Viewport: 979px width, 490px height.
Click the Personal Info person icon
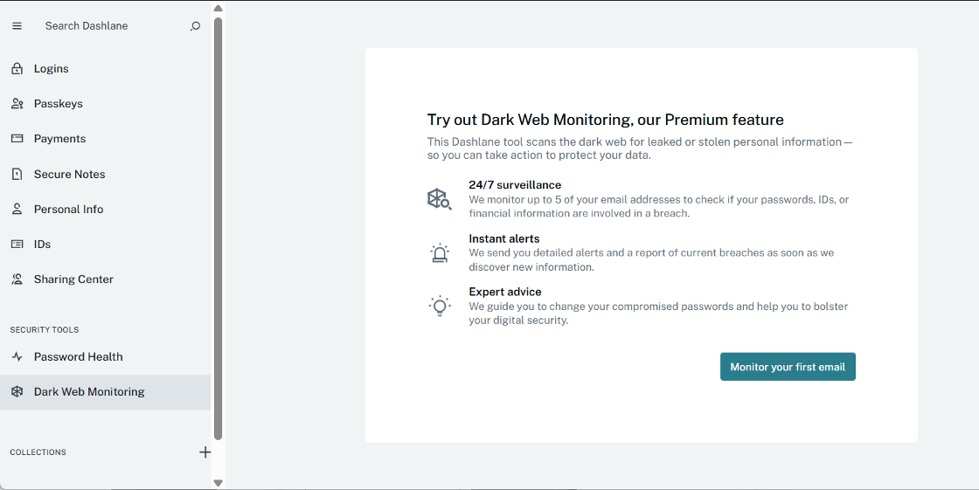point(17,210)
